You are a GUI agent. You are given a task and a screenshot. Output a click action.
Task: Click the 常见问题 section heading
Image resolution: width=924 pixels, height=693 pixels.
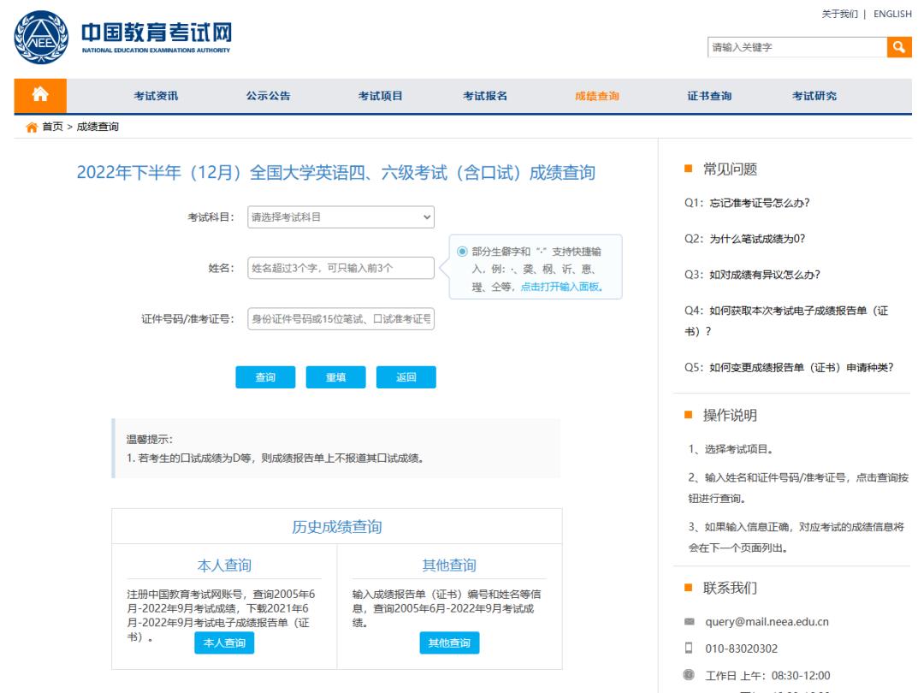pyautogui.click(x=730, y=169)
